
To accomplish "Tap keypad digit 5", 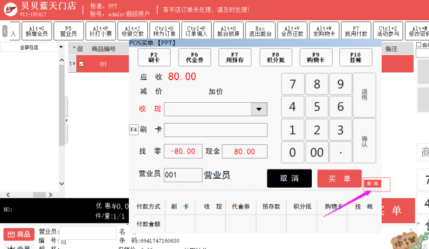I will 317,106.
